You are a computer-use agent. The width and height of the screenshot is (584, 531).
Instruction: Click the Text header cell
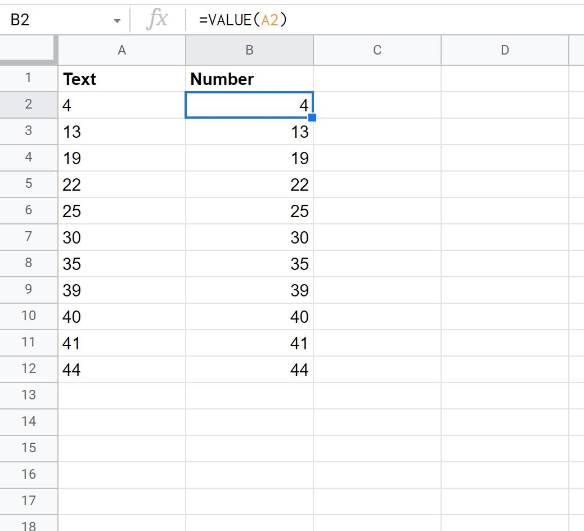click(122, 79)
